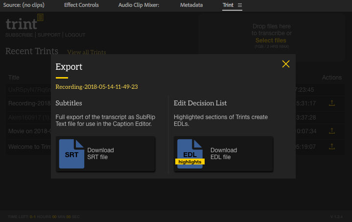Click export icon for Welcome to Trint row
The height and width of the screenshot is (222, 352).
(332, 146)
